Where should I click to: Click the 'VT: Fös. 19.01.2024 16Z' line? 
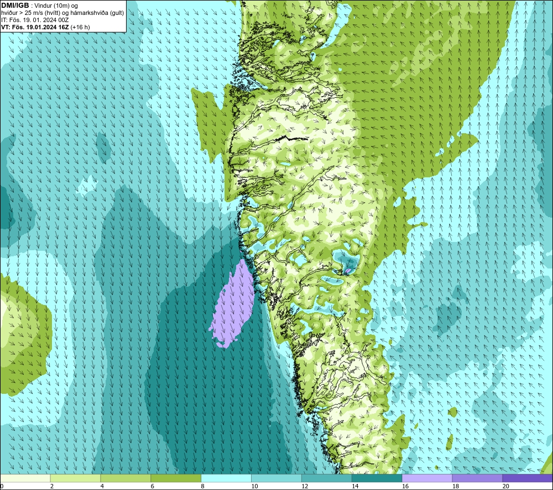pos(35,27)
